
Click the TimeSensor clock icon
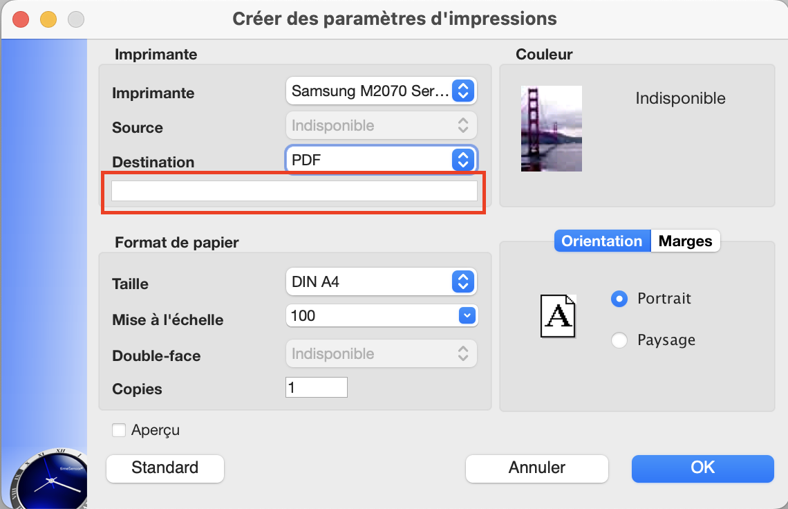(x=48, y=479)
